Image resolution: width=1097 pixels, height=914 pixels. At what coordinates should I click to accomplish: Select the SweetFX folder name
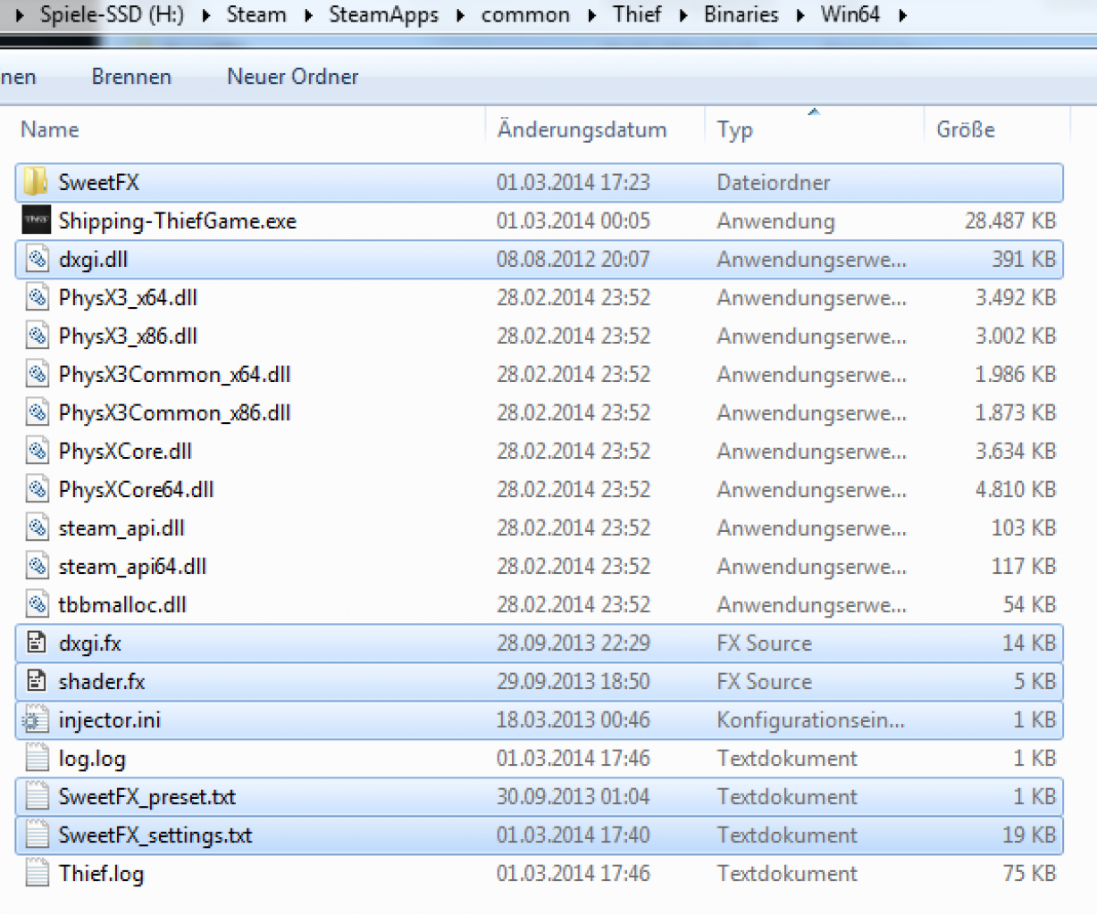tap(99, 182)
